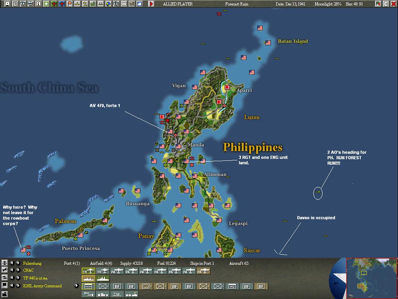
Task: Click the Palembang base name
Action: 32,263
